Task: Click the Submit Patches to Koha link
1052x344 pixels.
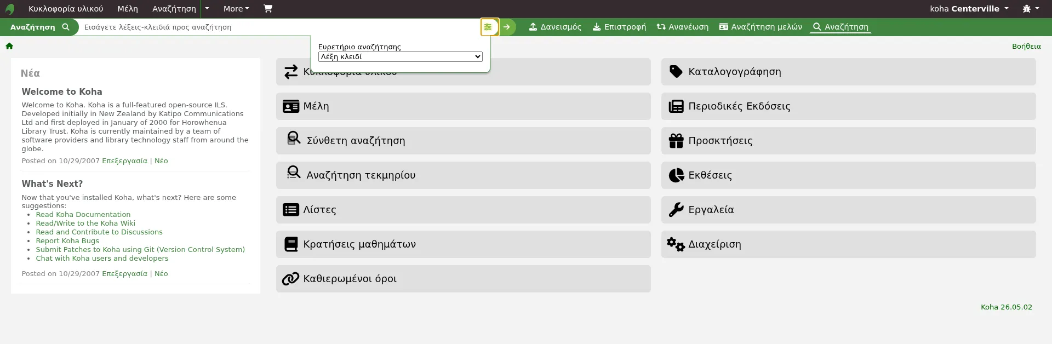Action: [x=140, y=249]
